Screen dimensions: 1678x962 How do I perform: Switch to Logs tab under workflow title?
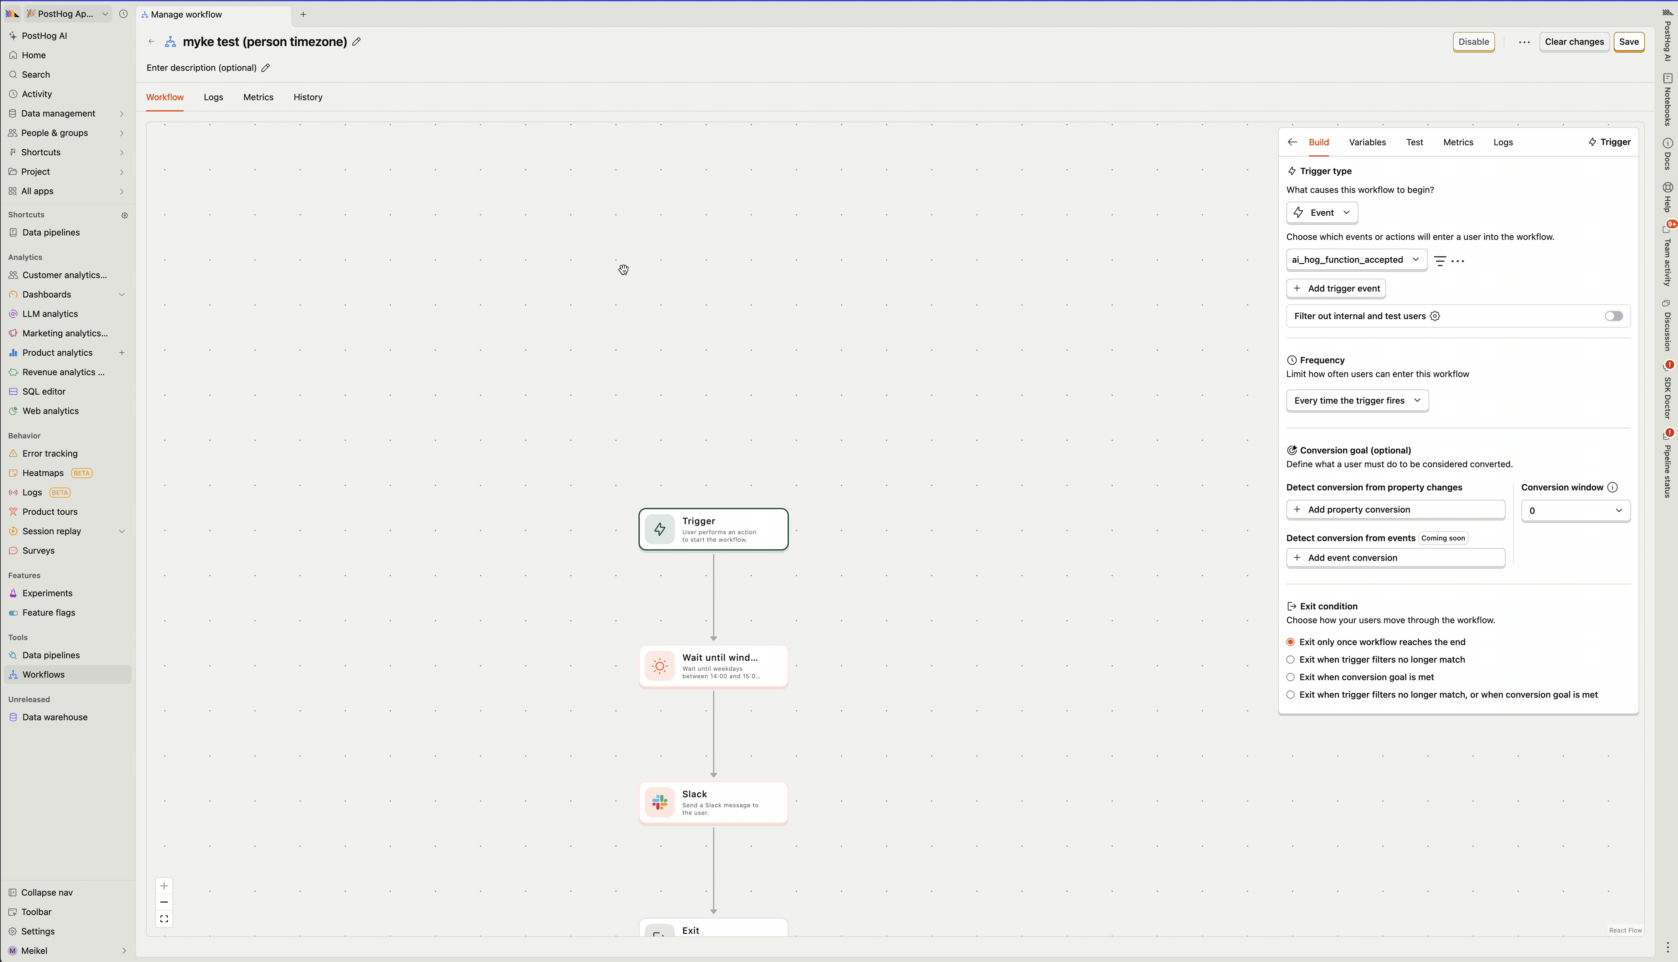pos(213,98)
